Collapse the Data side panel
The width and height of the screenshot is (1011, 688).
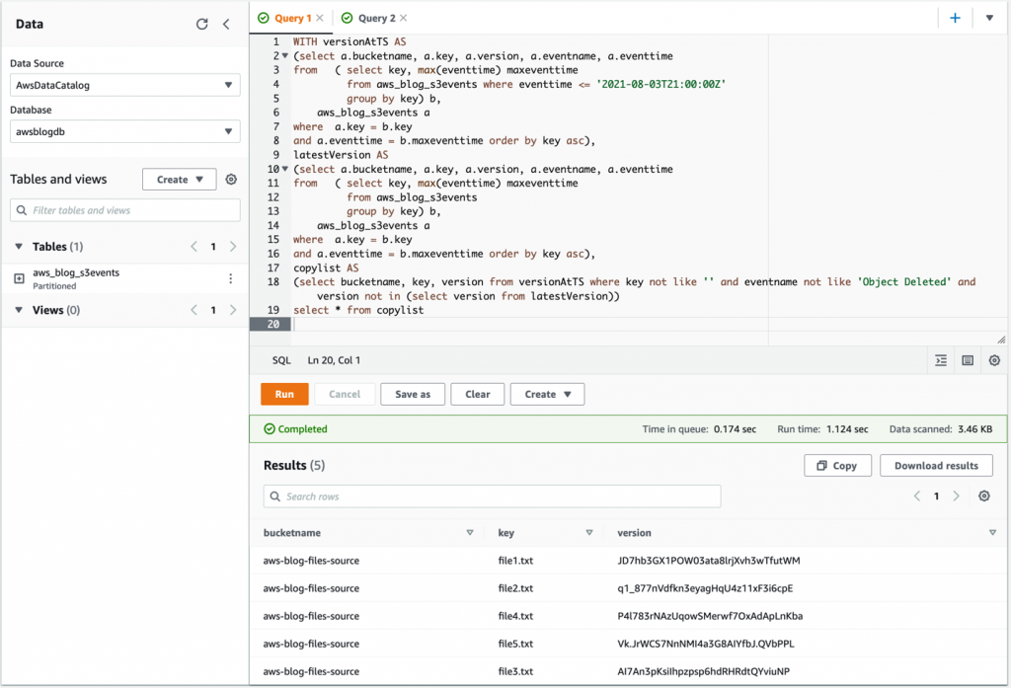pyautogui.click(x=226, y=24)
